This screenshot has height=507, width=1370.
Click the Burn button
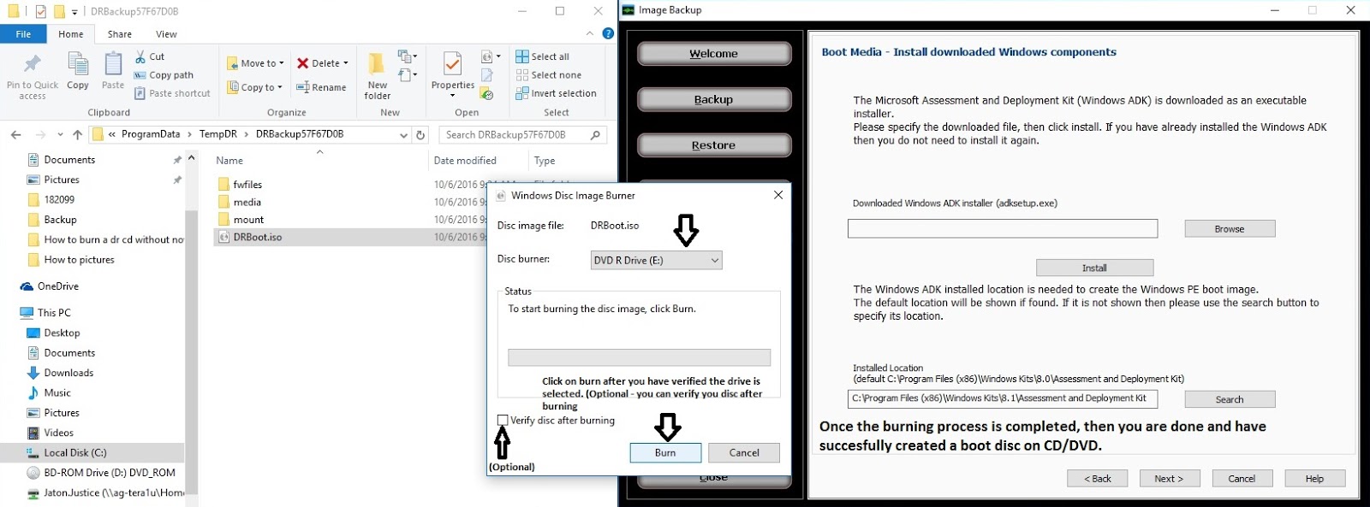pyautogui.click(x=665, y=453)
